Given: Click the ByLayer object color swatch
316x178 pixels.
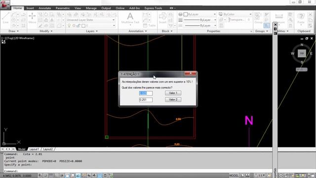Looking at the screenshot, I should tap(186, 14).
